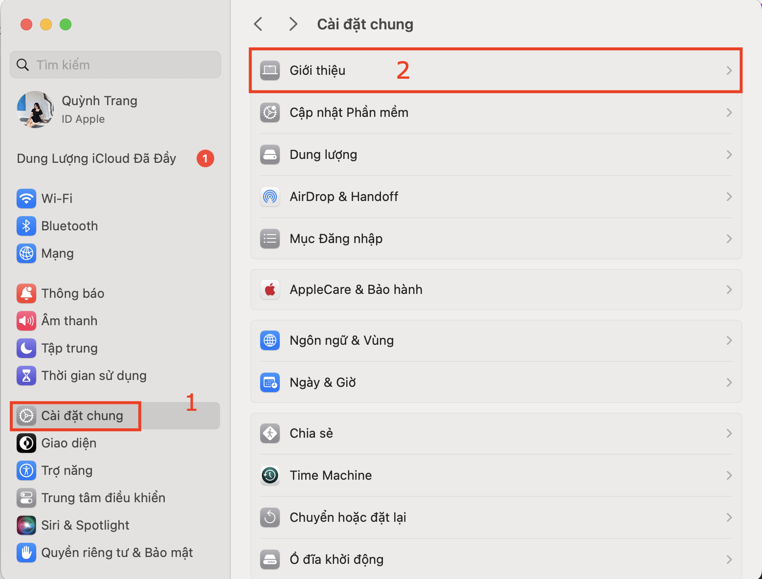The image size is (762, 579).
Task: Click the Giới thiệu text label
Action: point(317,70)
